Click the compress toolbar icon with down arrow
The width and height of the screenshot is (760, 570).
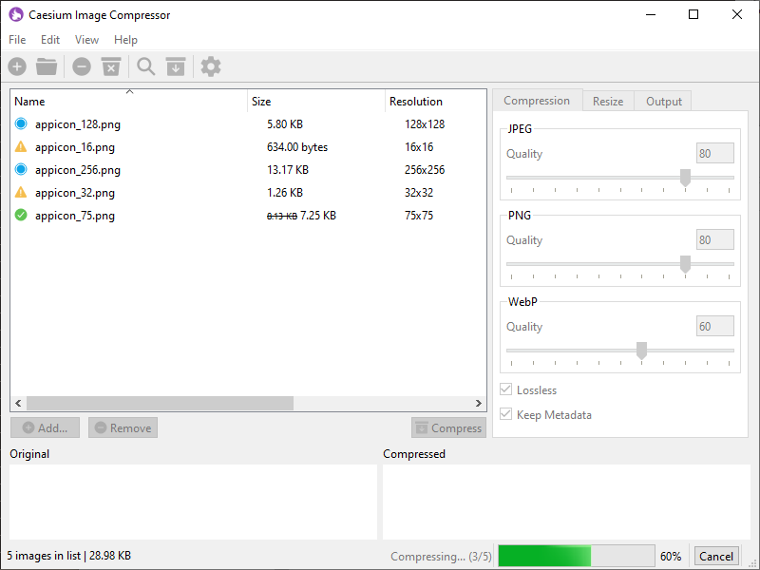click(176, 66)
